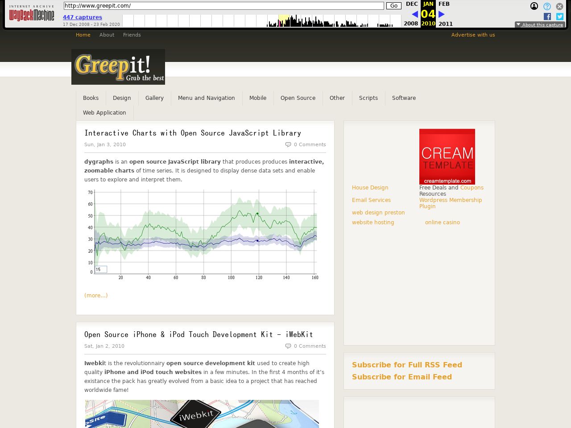Screen dimensions: 571x428
Task: Share capture on Twitter
Action: (x=560, y=16)
